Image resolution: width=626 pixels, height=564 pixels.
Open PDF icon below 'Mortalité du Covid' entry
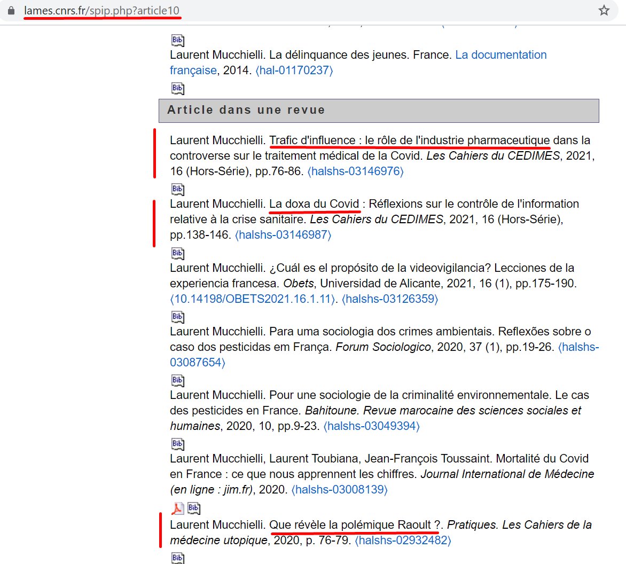pos(177,508)
